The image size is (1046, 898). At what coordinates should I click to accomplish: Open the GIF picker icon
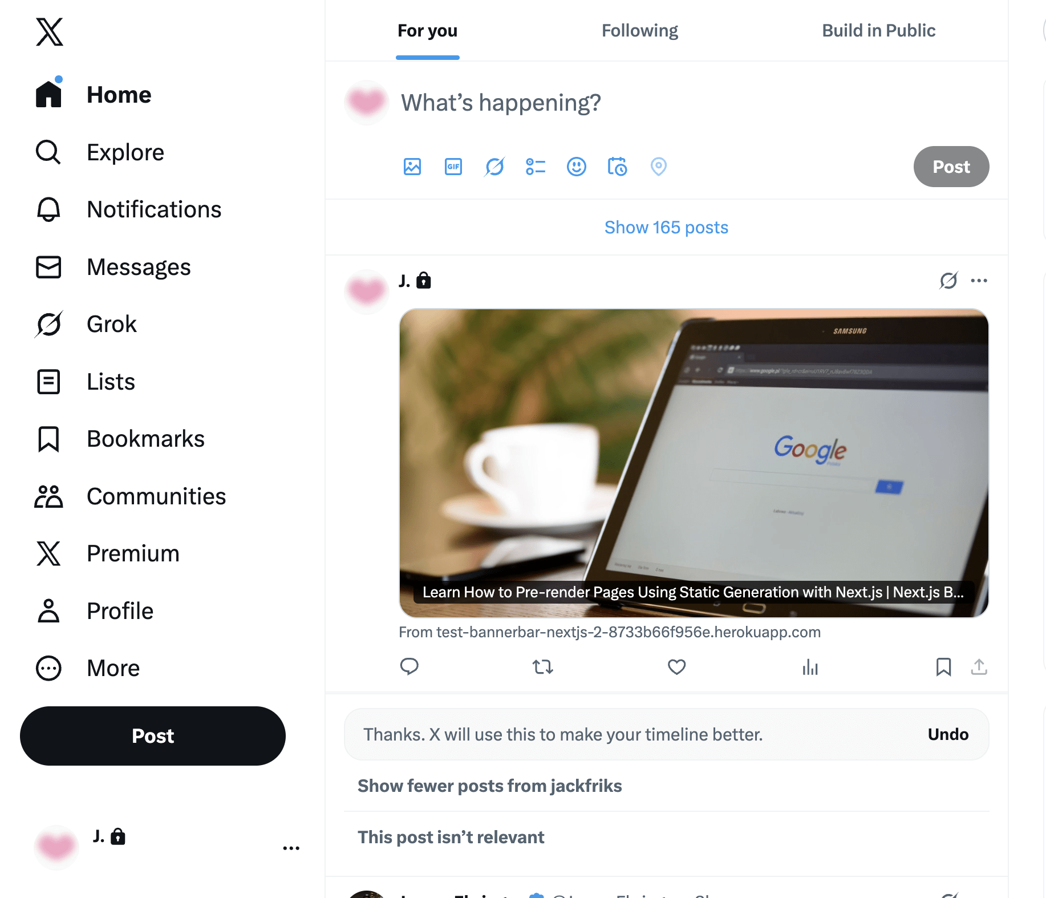(453, 167)
